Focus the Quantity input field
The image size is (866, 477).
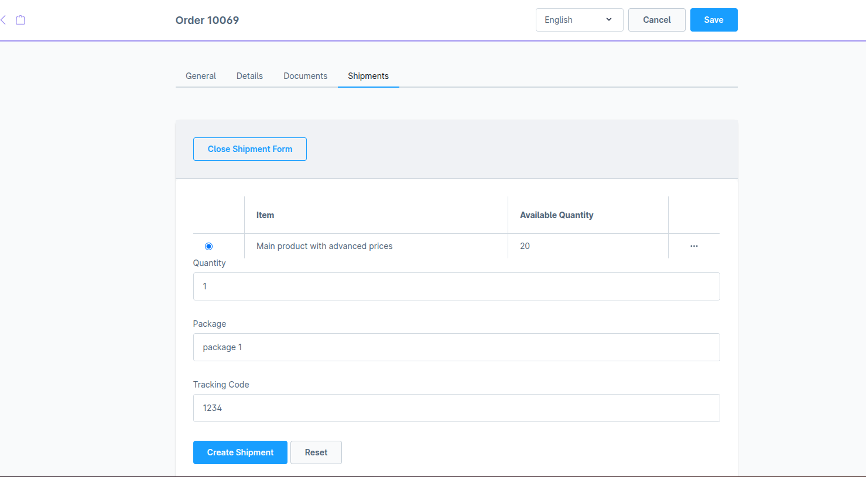[x=456, y=286]
